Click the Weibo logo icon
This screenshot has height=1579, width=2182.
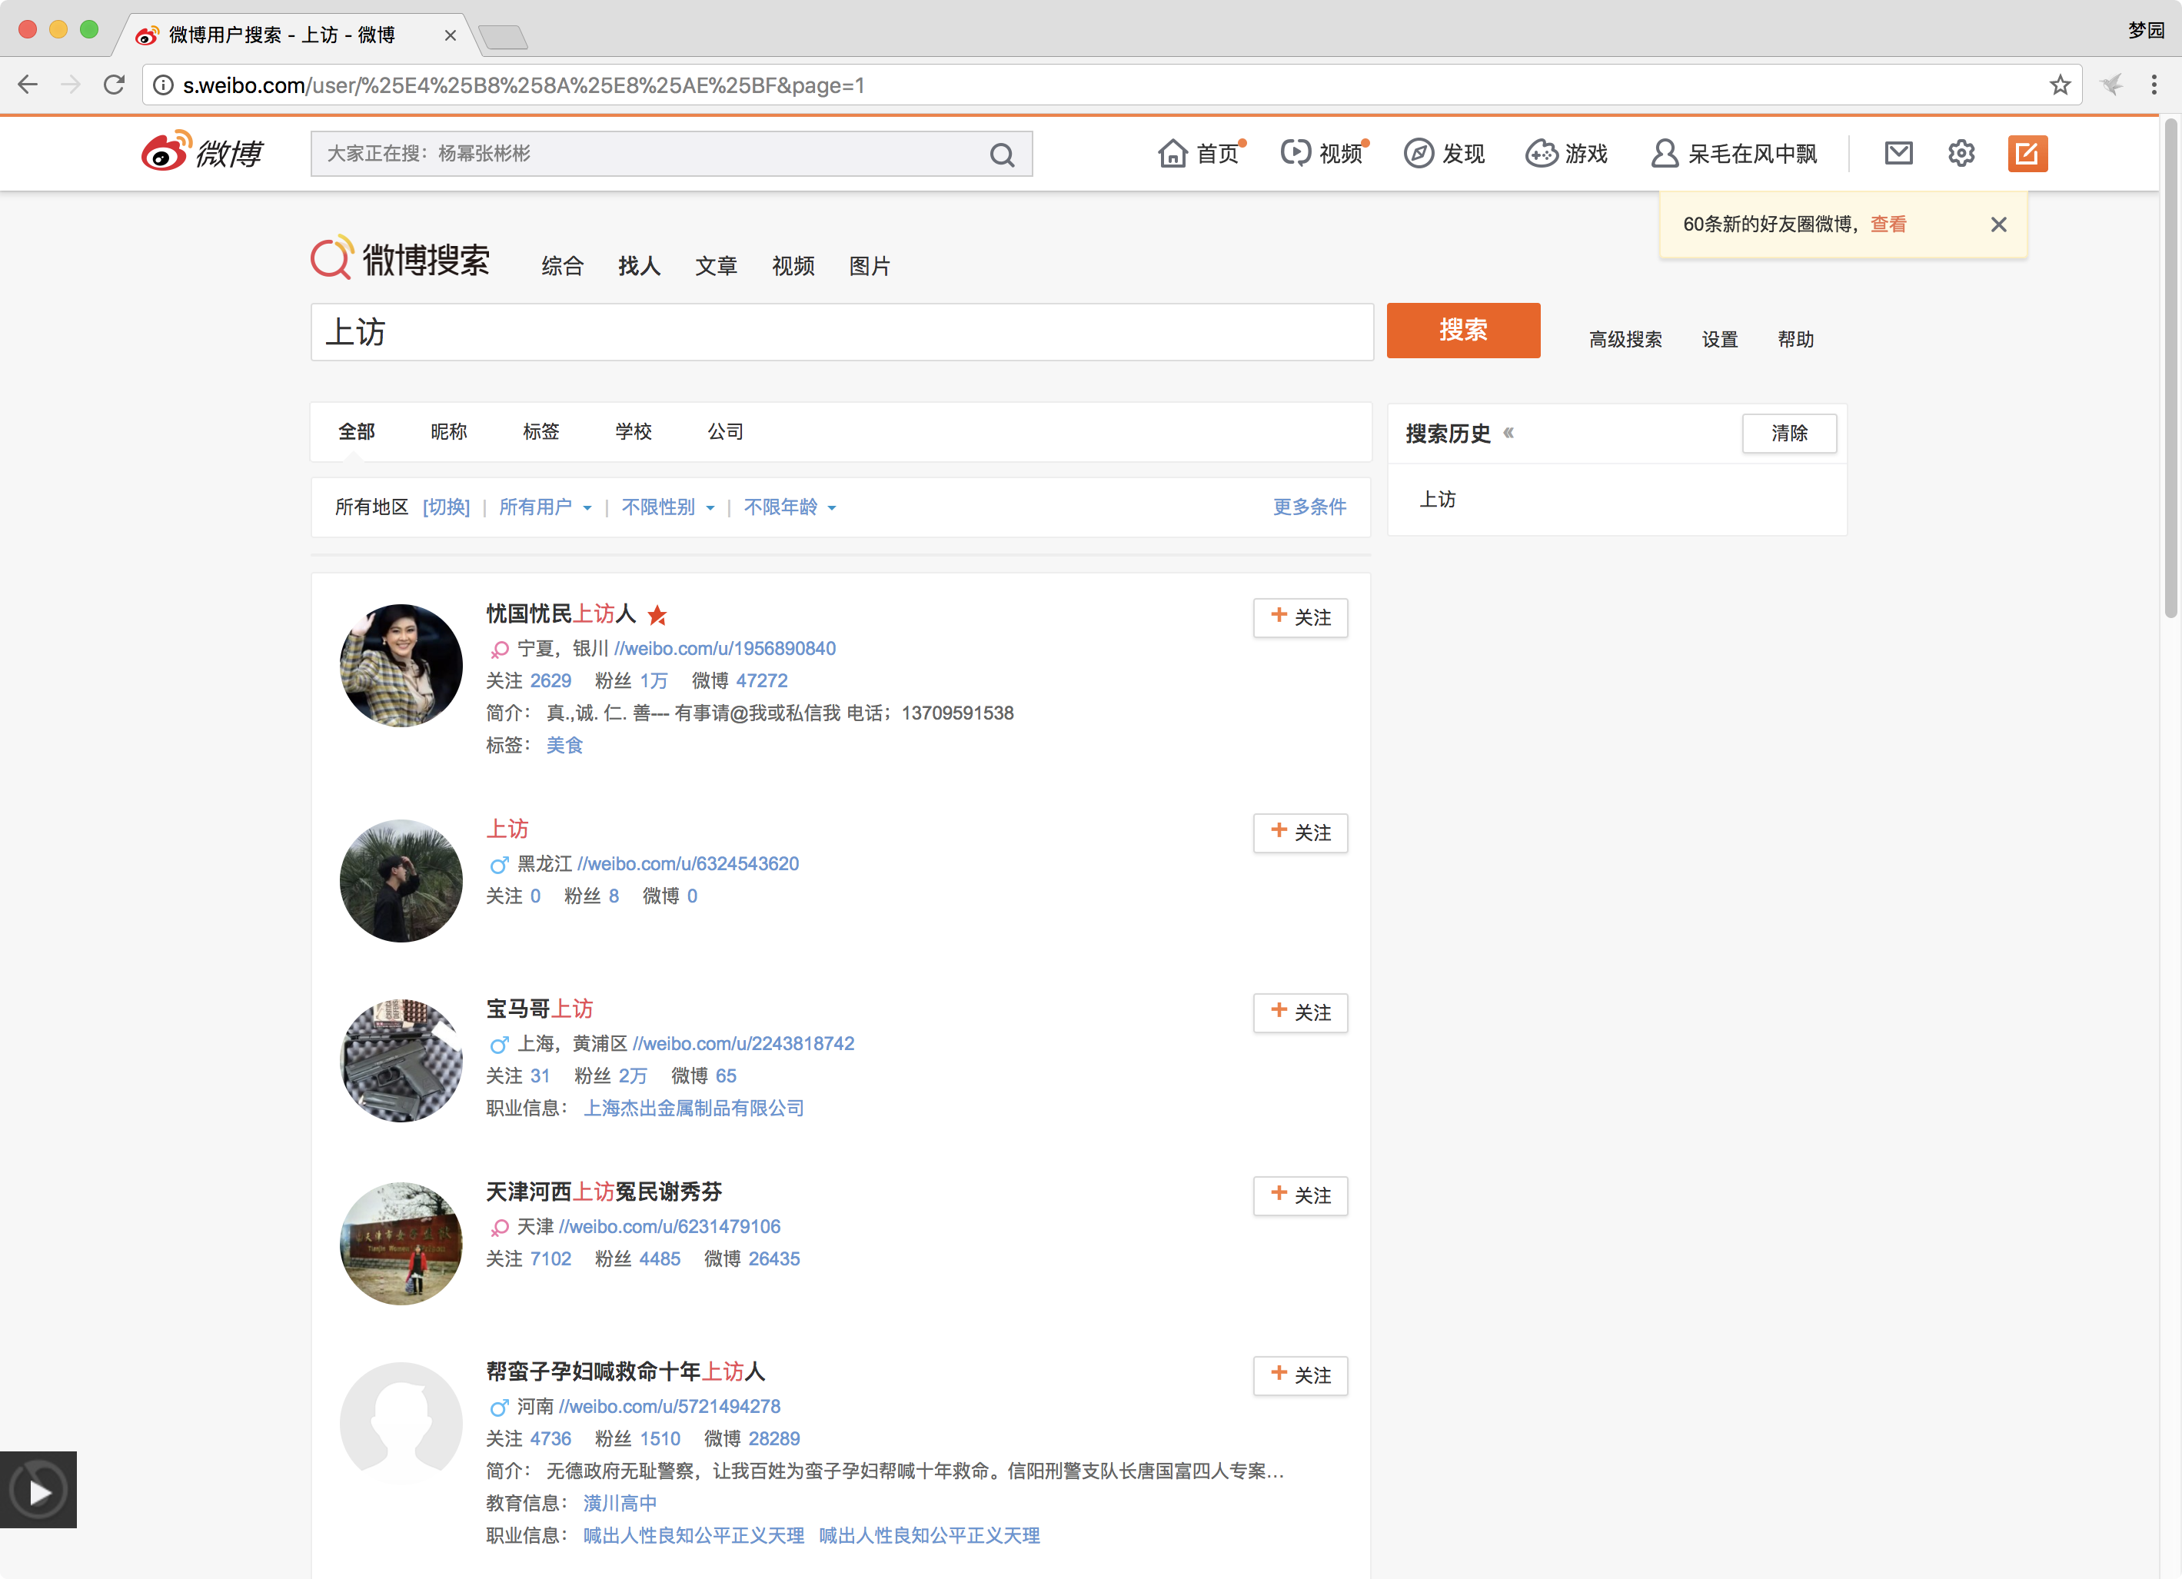click(165, 152)
